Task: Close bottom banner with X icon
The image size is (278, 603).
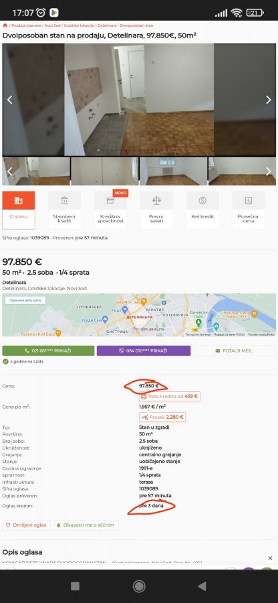Action: (x=271, y=558)
